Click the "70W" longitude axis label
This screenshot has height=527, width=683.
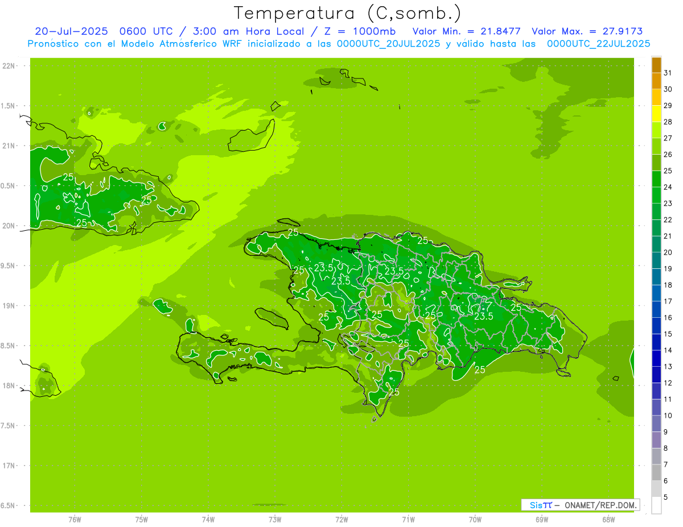475,519
